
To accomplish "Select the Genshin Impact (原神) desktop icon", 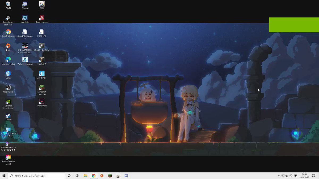I will [x=42, y=5].
